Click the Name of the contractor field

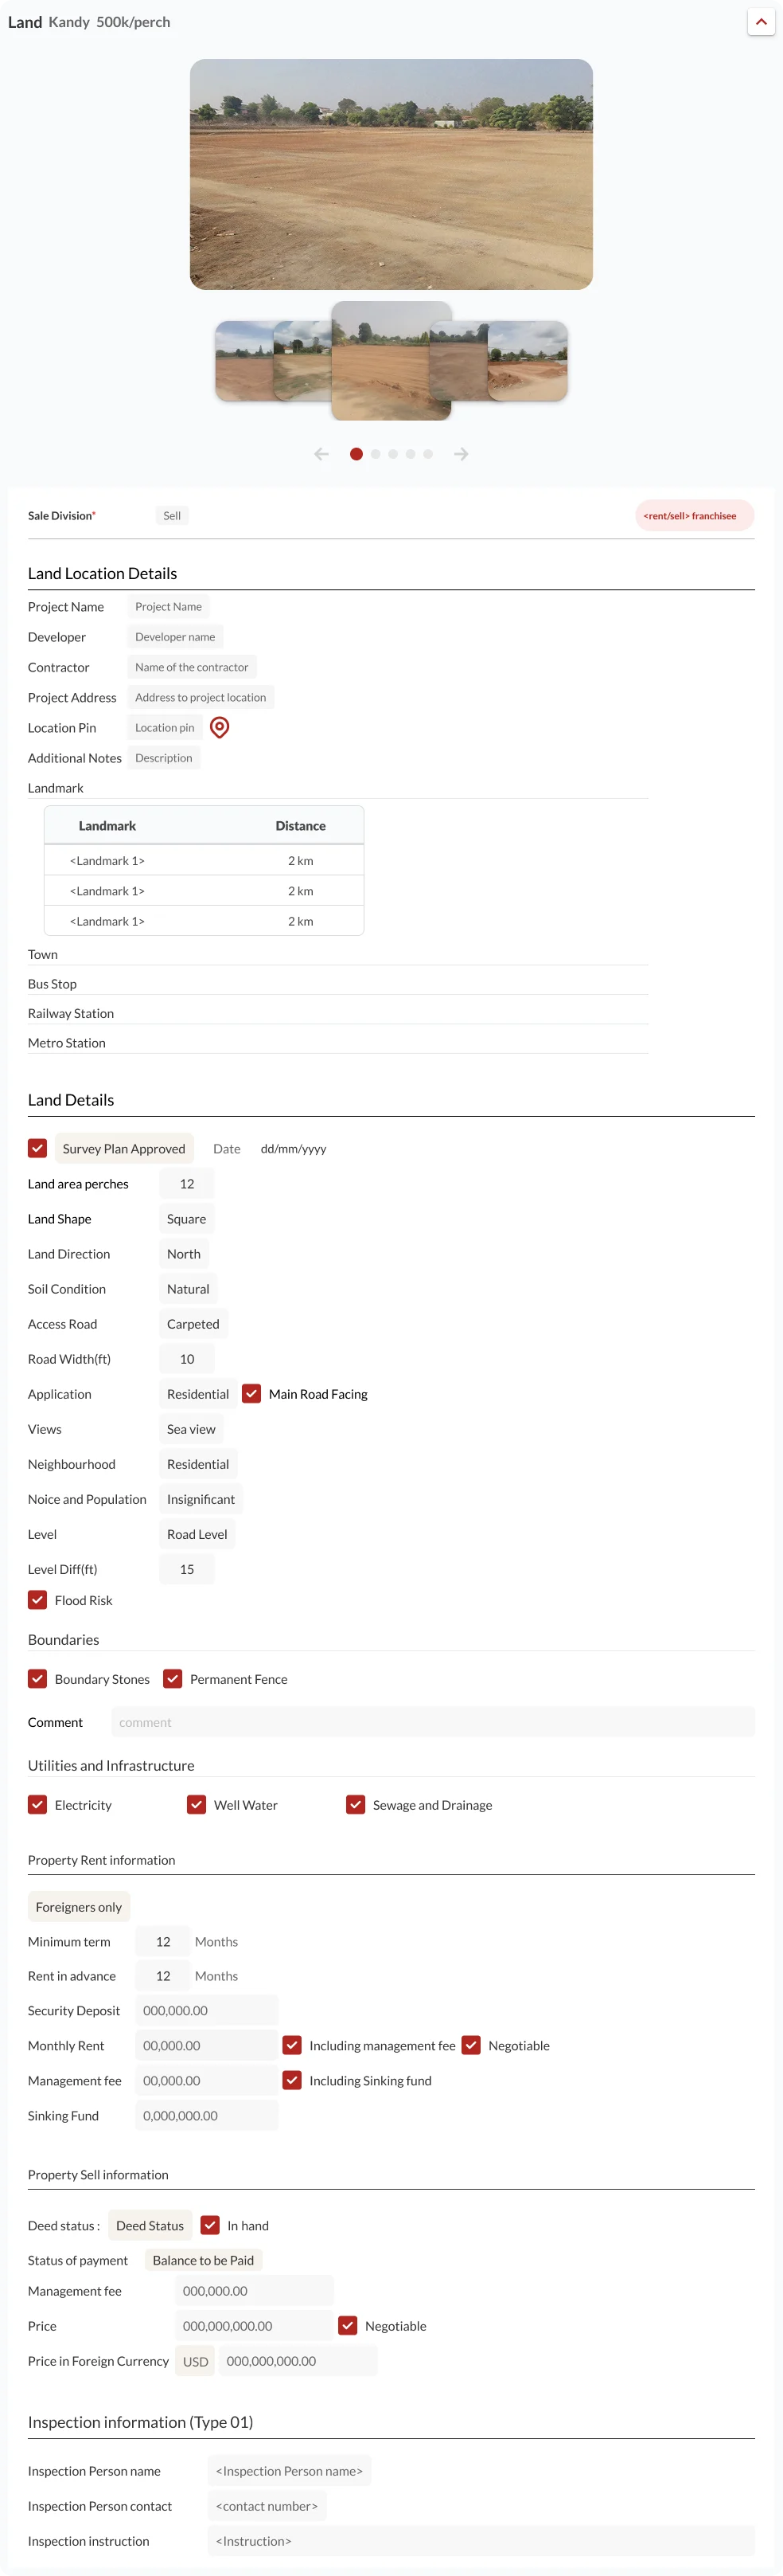pyautogui.click(x=192, y=667)
